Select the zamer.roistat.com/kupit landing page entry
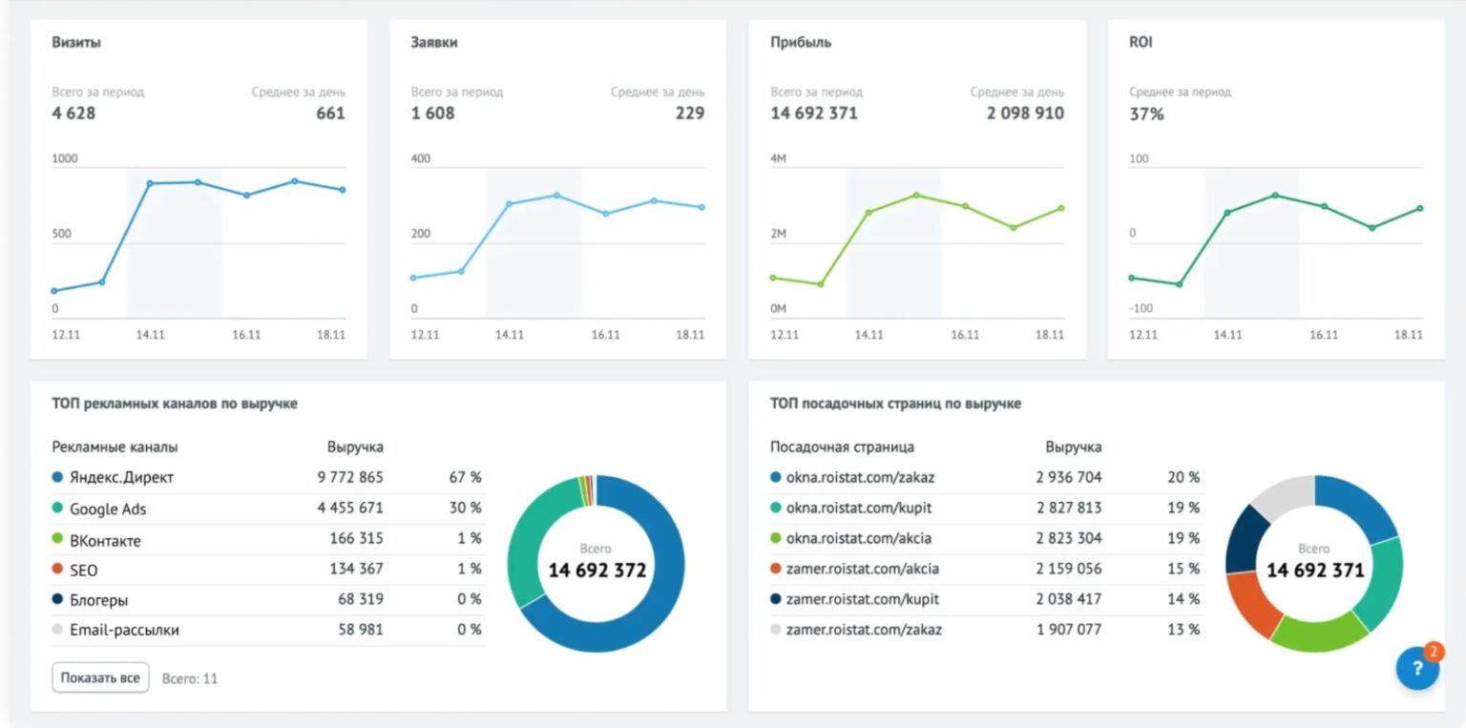This screenshot has width=1466, height=728. pyautogui.click(x=863, y=599)
